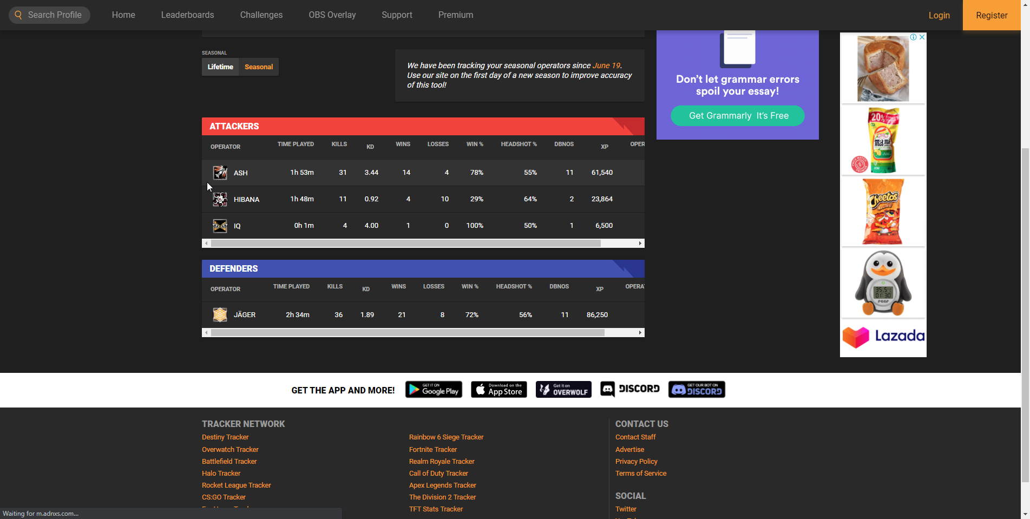The image size is (1030, 519).
Task: Open the Overwolf app badge
Action: 563,390
